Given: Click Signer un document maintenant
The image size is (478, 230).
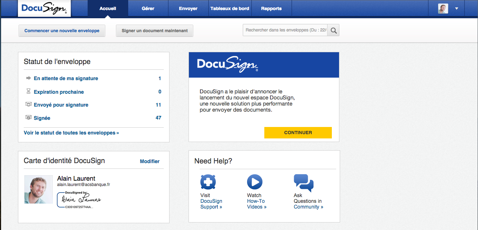Looking at the screenshot, I should [x=154, y=31].
